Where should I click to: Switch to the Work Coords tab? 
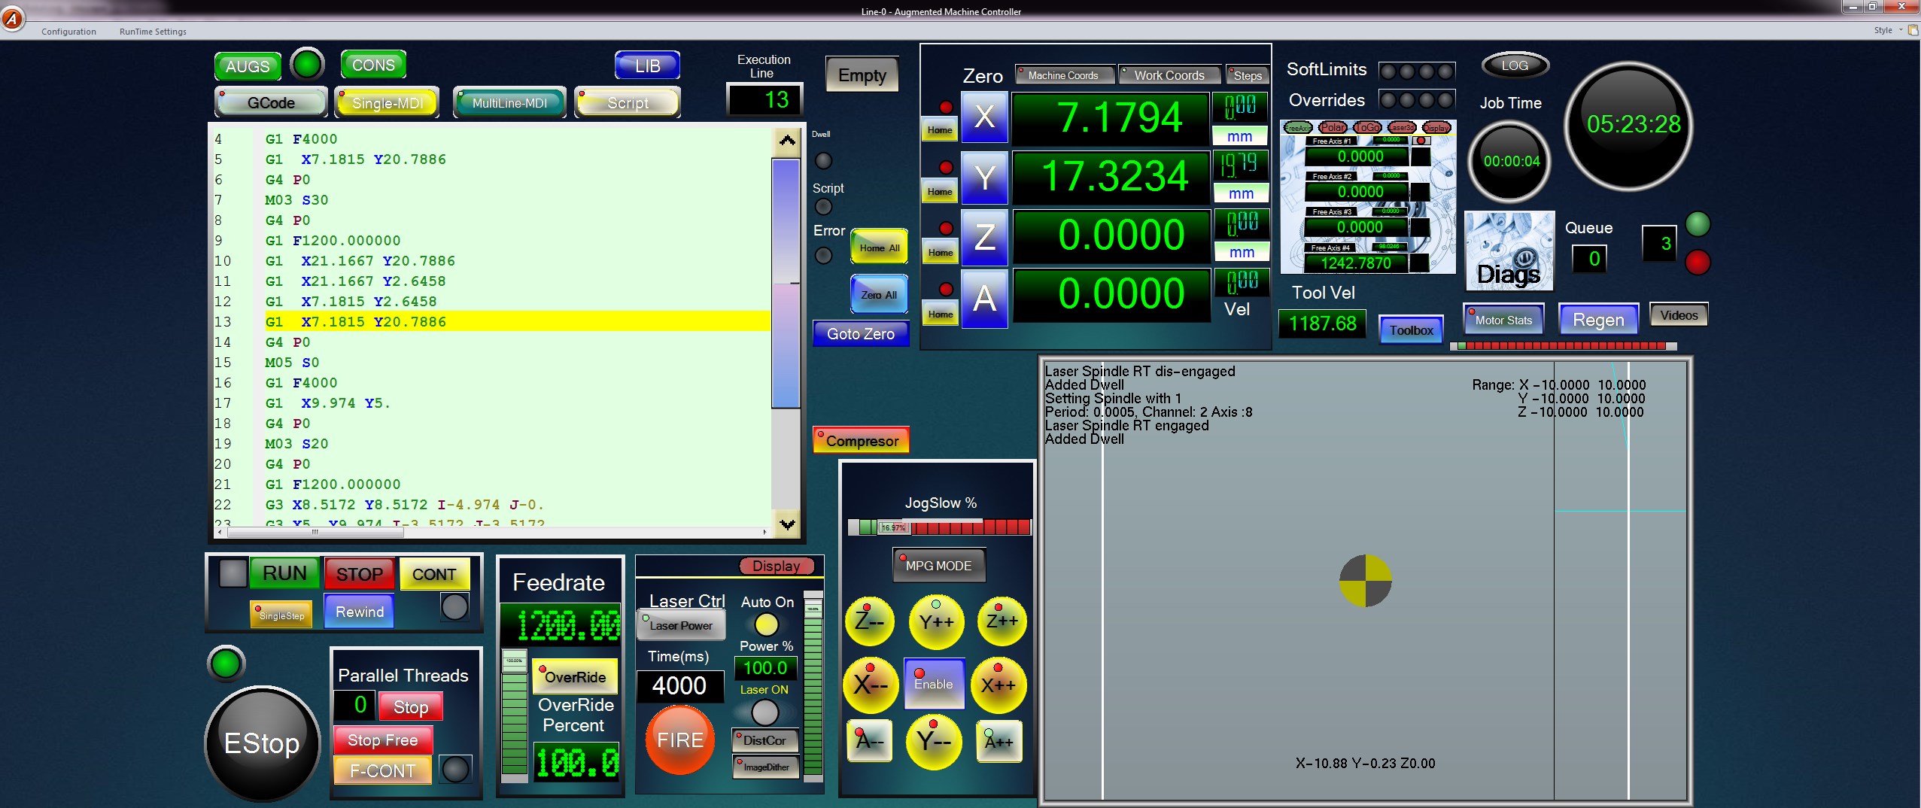(x=1169, y=75)
